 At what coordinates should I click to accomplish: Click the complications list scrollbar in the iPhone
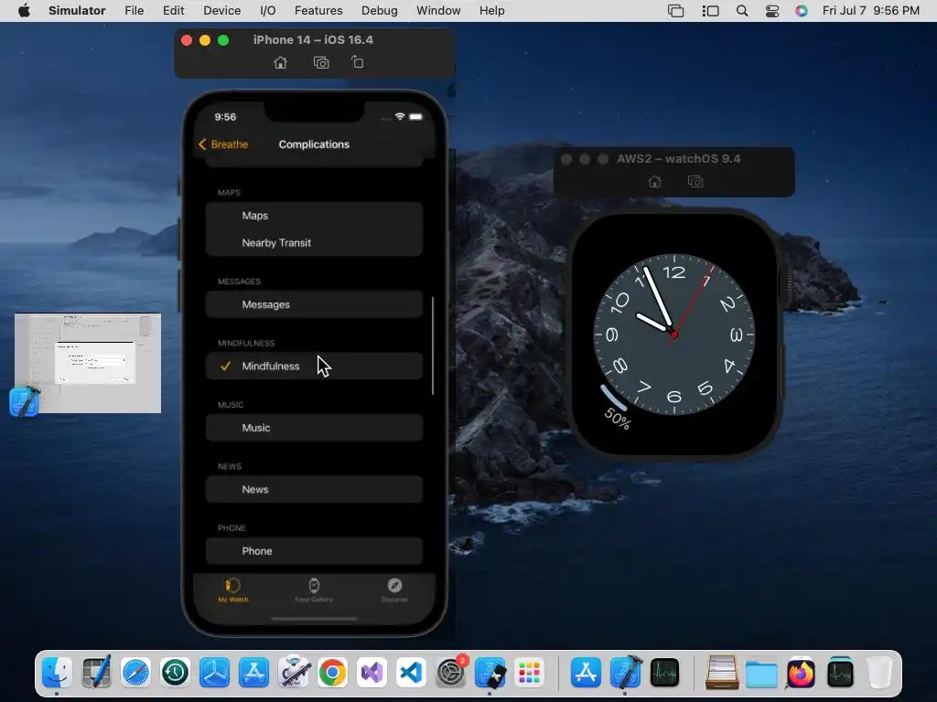click(433, 345)
